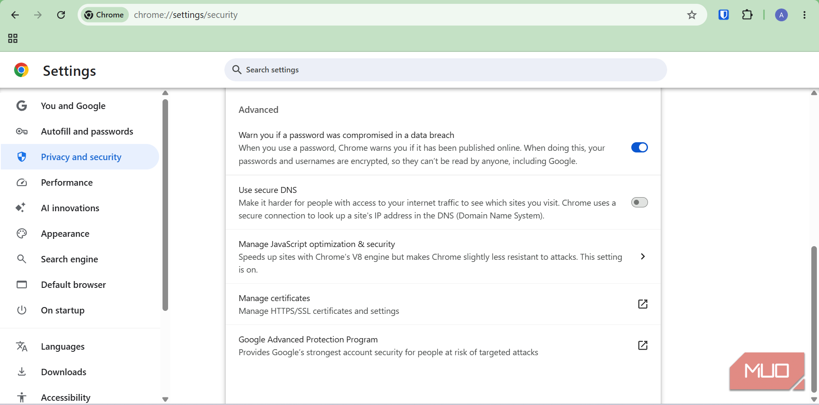This screenshot has width=819, height=405.
Task: Open Default browser settings
Action: coord(80,284)
